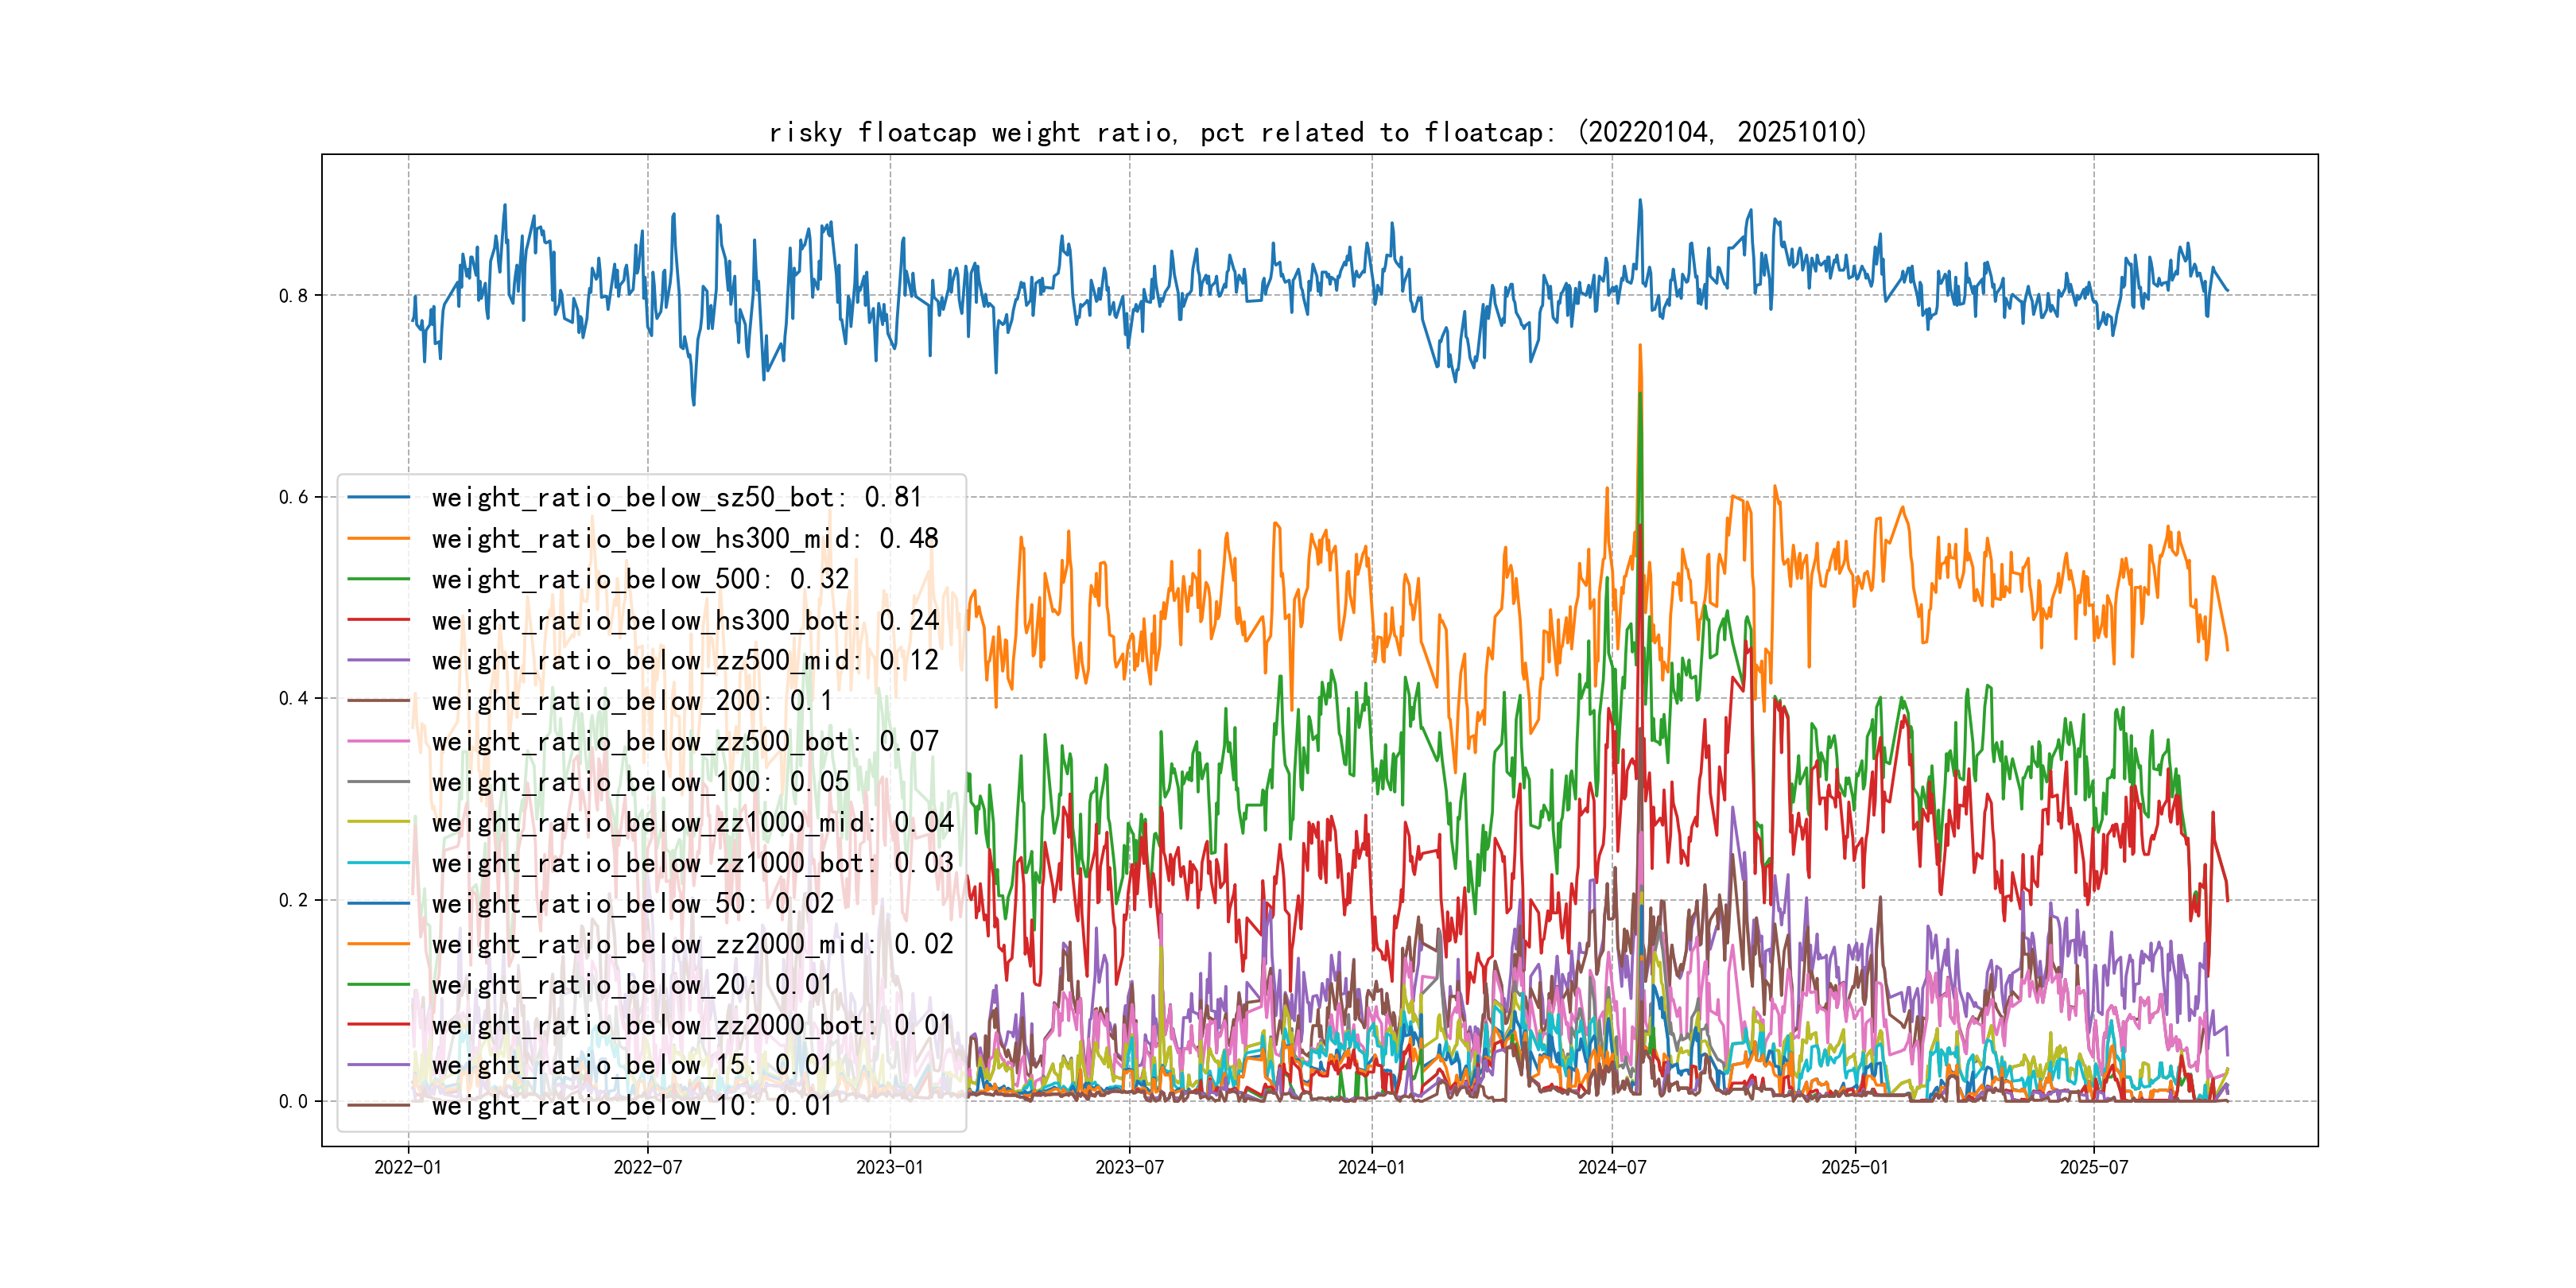
Task: Click legend label weight_ratio_below_zz1000_mid: 0.04
Action: tap(692, 822)
